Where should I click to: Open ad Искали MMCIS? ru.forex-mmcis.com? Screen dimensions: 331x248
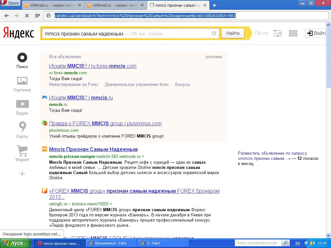point(93,66)
